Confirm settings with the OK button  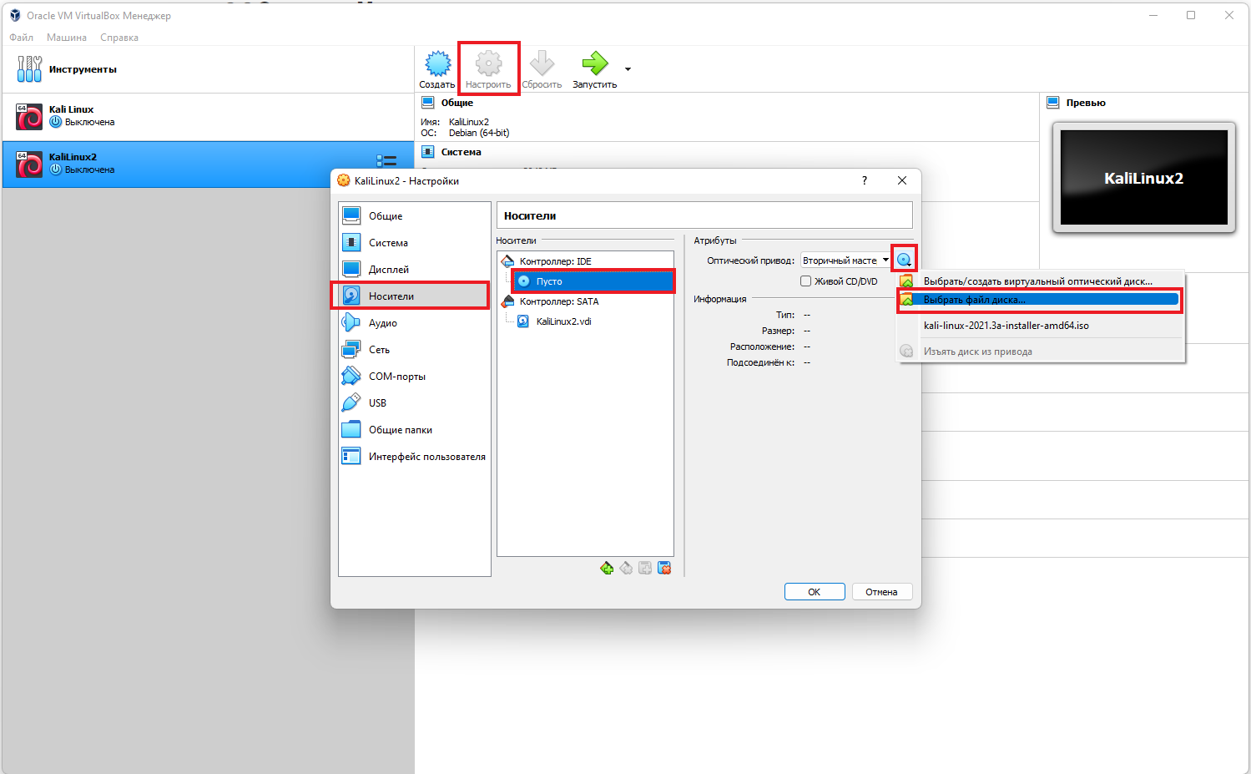click(x=815, y=592)
